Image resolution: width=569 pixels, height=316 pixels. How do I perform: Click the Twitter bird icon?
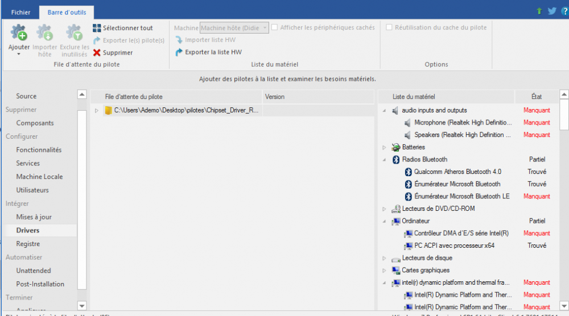coord(552,11)
